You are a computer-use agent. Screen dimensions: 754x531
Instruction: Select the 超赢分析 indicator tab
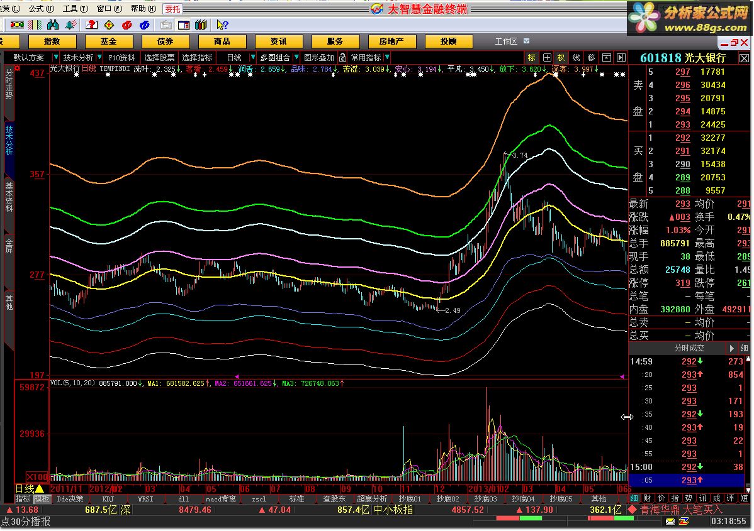click(x=372, y=500)
